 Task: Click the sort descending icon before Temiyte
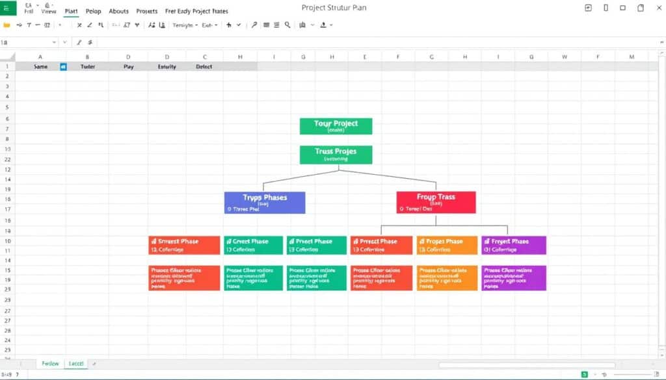pos(162,25)
